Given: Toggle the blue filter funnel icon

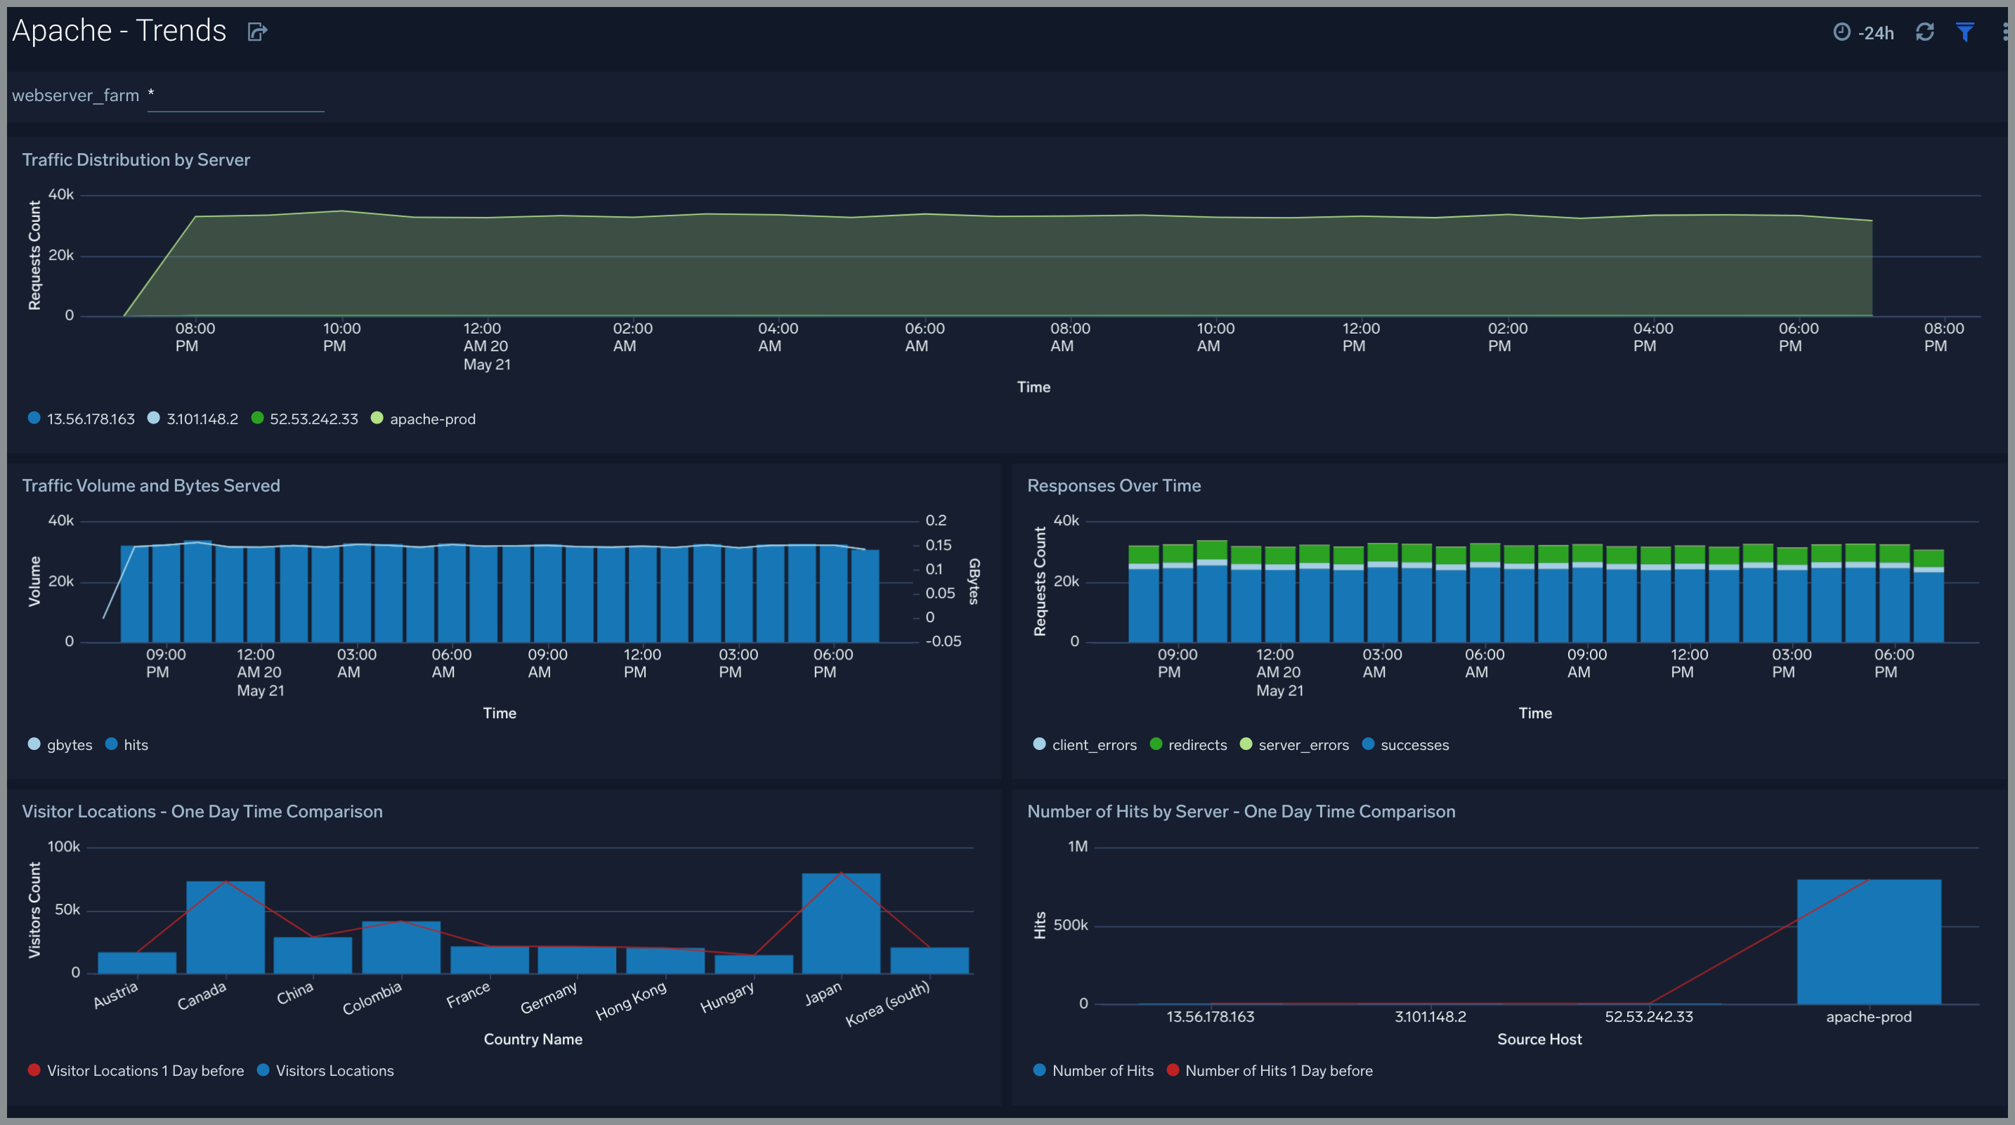Looking at the screenshot, I should (1964, 32).
